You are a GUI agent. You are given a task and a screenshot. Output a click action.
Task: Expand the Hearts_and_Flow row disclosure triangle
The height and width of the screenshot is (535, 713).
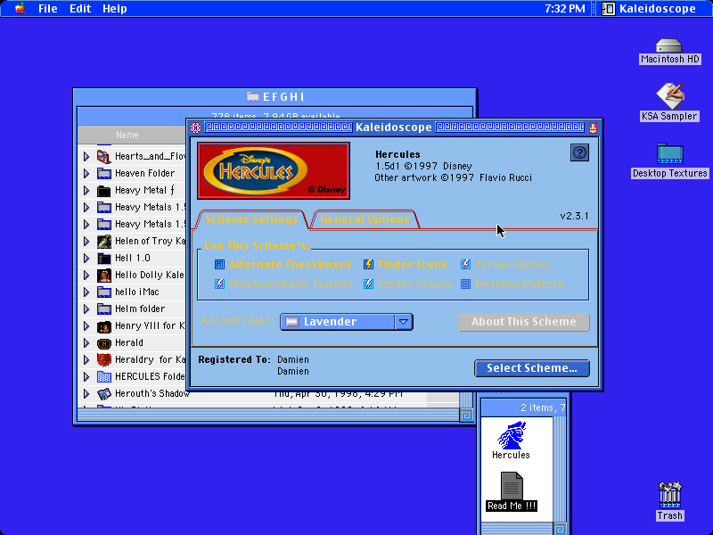pos(86,157)
